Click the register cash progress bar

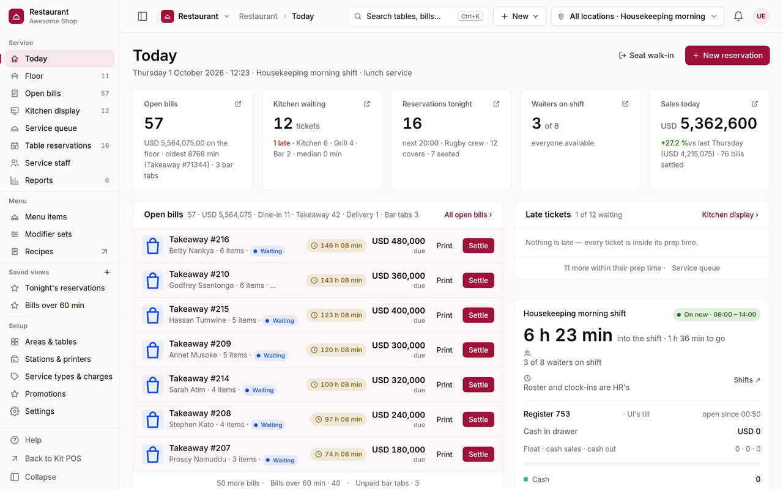click(642, 464)
